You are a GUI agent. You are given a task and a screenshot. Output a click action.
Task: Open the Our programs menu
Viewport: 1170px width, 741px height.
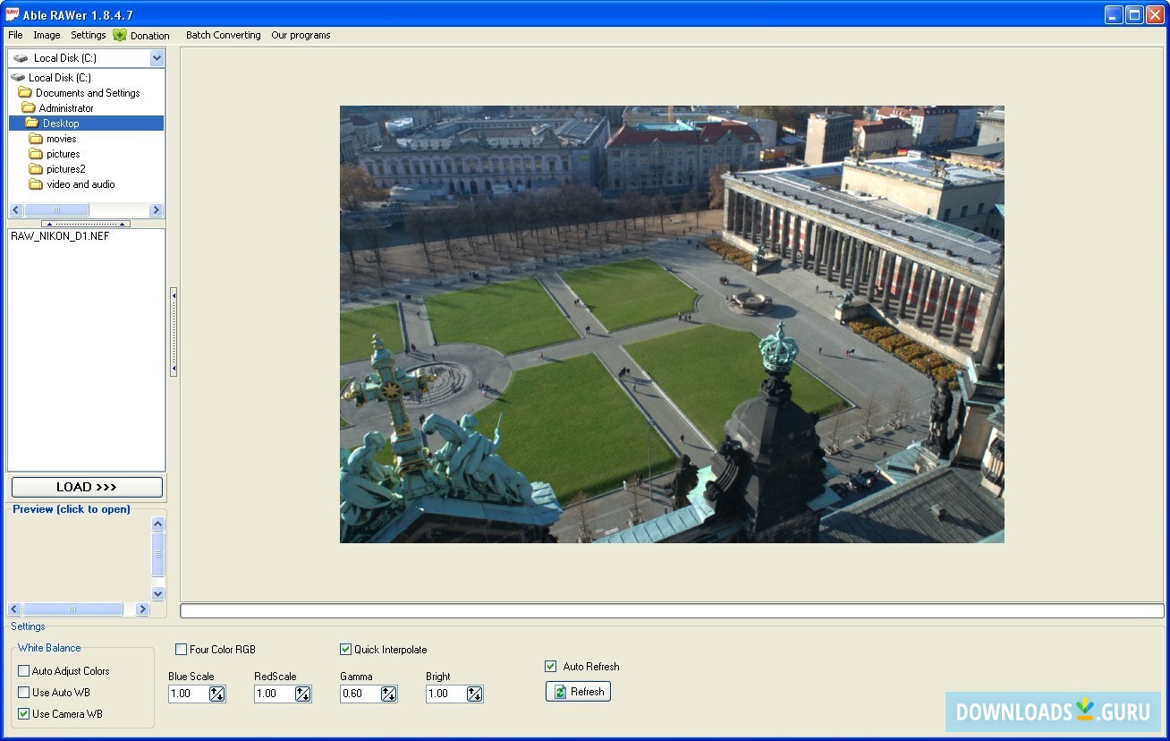click(301, 35)
